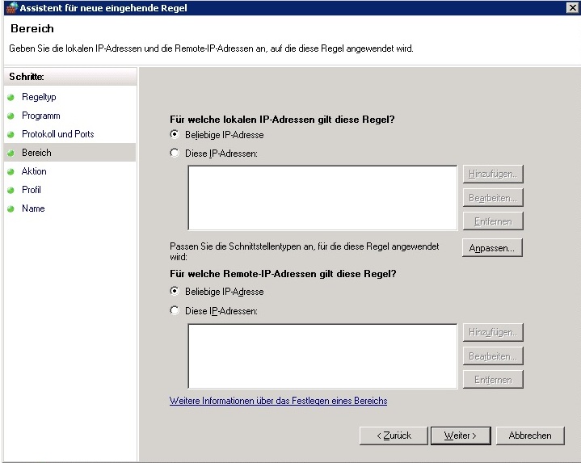
Task: Click the green bullet beside Regeltyp
Action: [11, 97]
